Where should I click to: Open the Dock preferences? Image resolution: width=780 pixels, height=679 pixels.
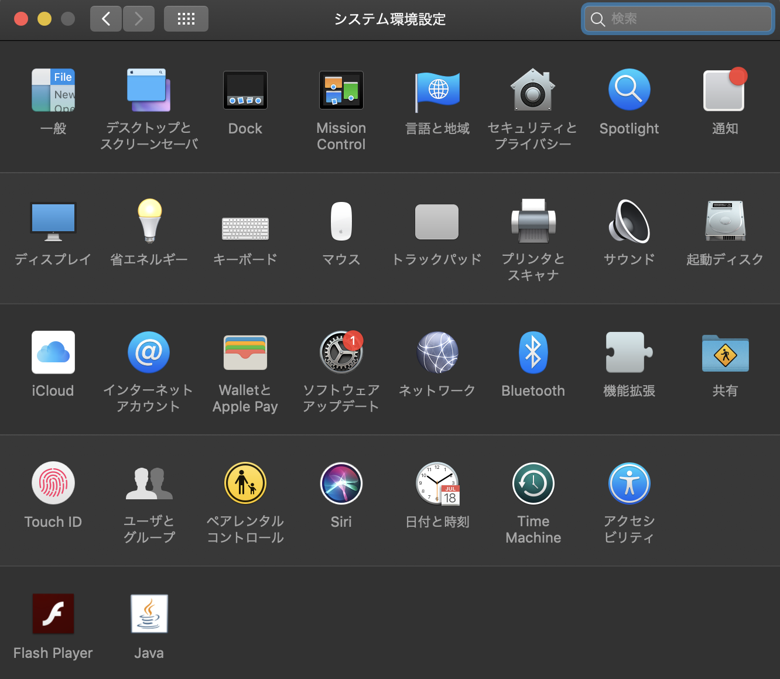tap(245, 90)
